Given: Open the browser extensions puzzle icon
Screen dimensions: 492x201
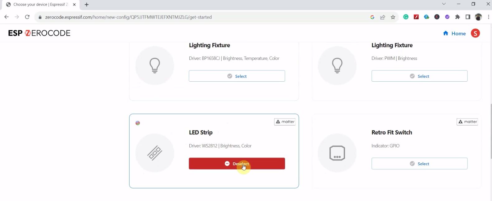Looking at the screenshot, I should click(457, 17).
